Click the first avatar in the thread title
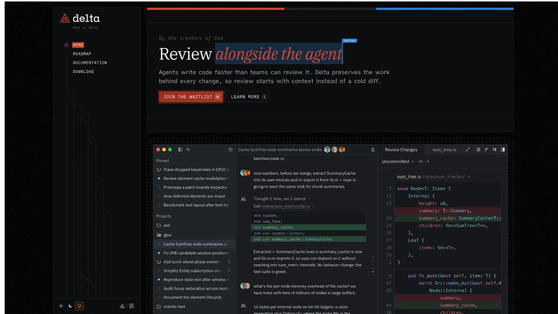The width and height of the screenshot is (558, 314). 327,149
